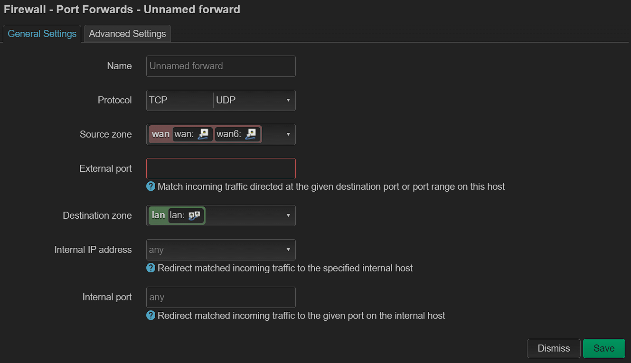Expand the Source zone dropdown
This screenshot has height=363, width=631.
coord(288,134)
